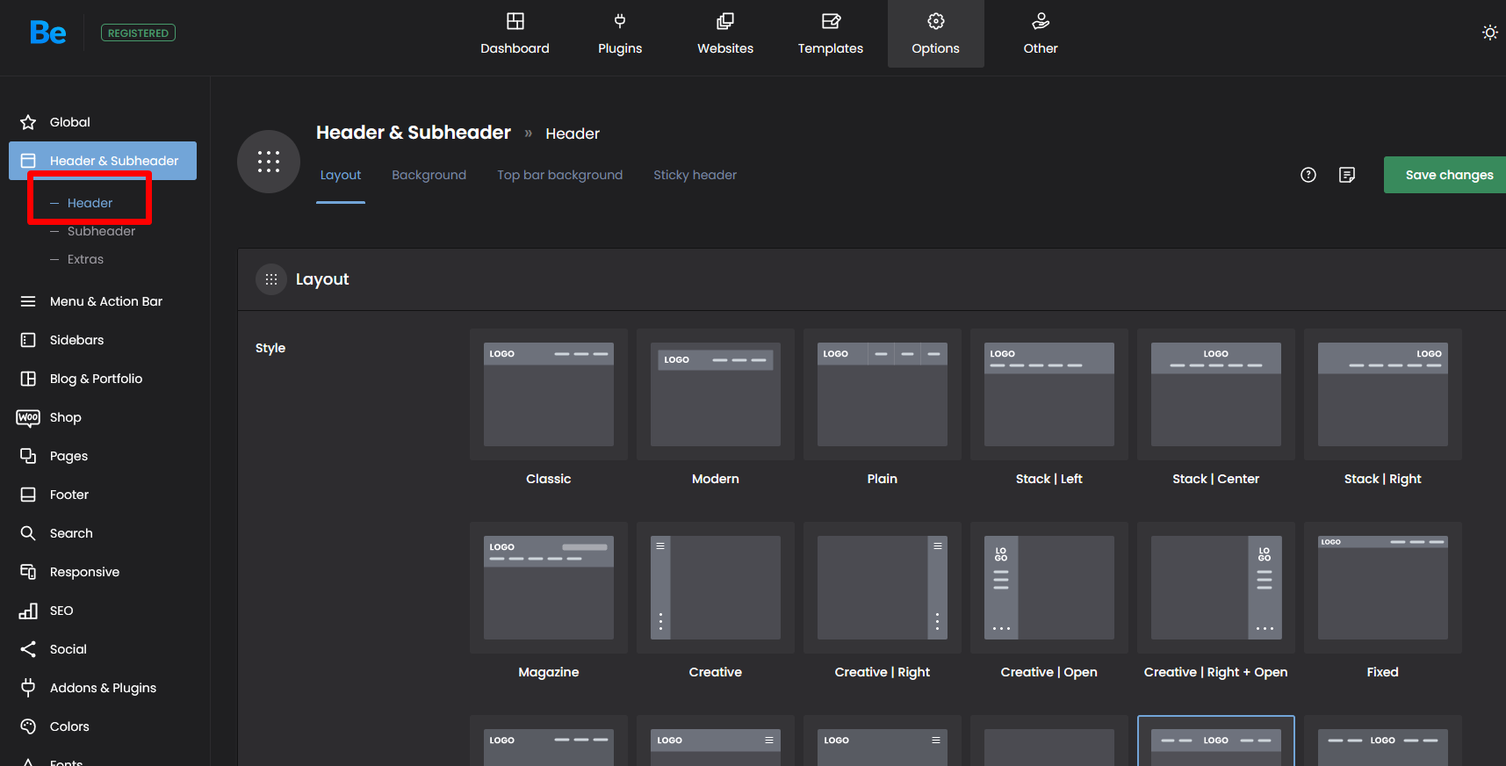This screenshot has width=1506, height=766.
Task: Open the Options tab
Action: coord(936,33)
